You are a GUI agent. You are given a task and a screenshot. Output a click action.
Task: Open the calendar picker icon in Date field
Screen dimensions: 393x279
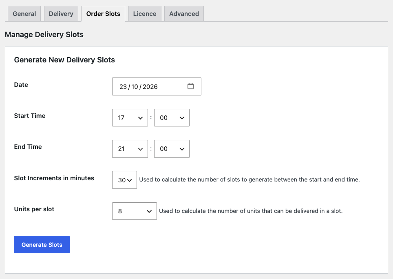point(190,86)
